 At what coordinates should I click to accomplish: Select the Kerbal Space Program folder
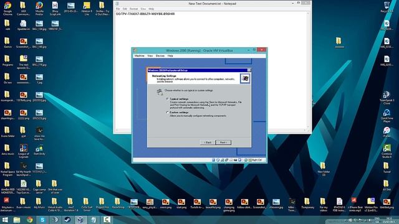pyautogui.click(x=7, y=169)
